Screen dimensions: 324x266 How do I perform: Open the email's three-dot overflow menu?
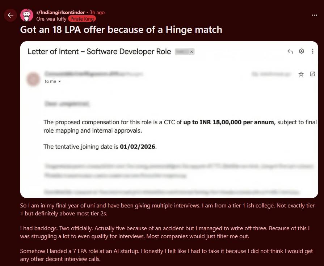312,51
